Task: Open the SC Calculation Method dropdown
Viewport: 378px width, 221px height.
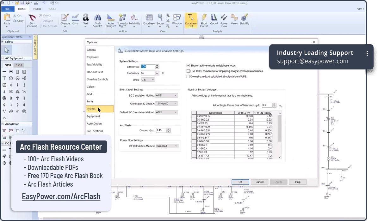Action: [167, 95]
